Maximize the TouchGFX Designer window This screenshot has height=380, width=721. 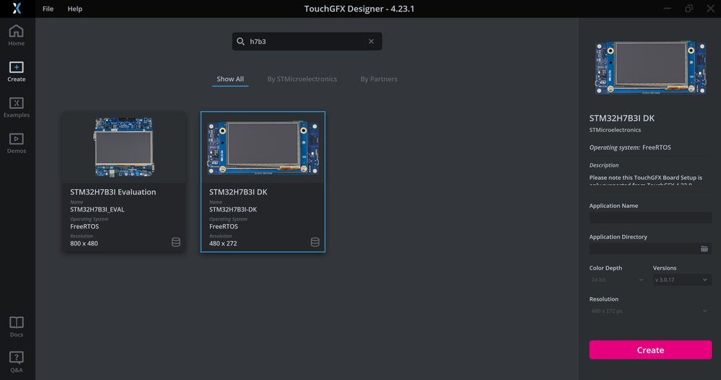coord(689,9)
